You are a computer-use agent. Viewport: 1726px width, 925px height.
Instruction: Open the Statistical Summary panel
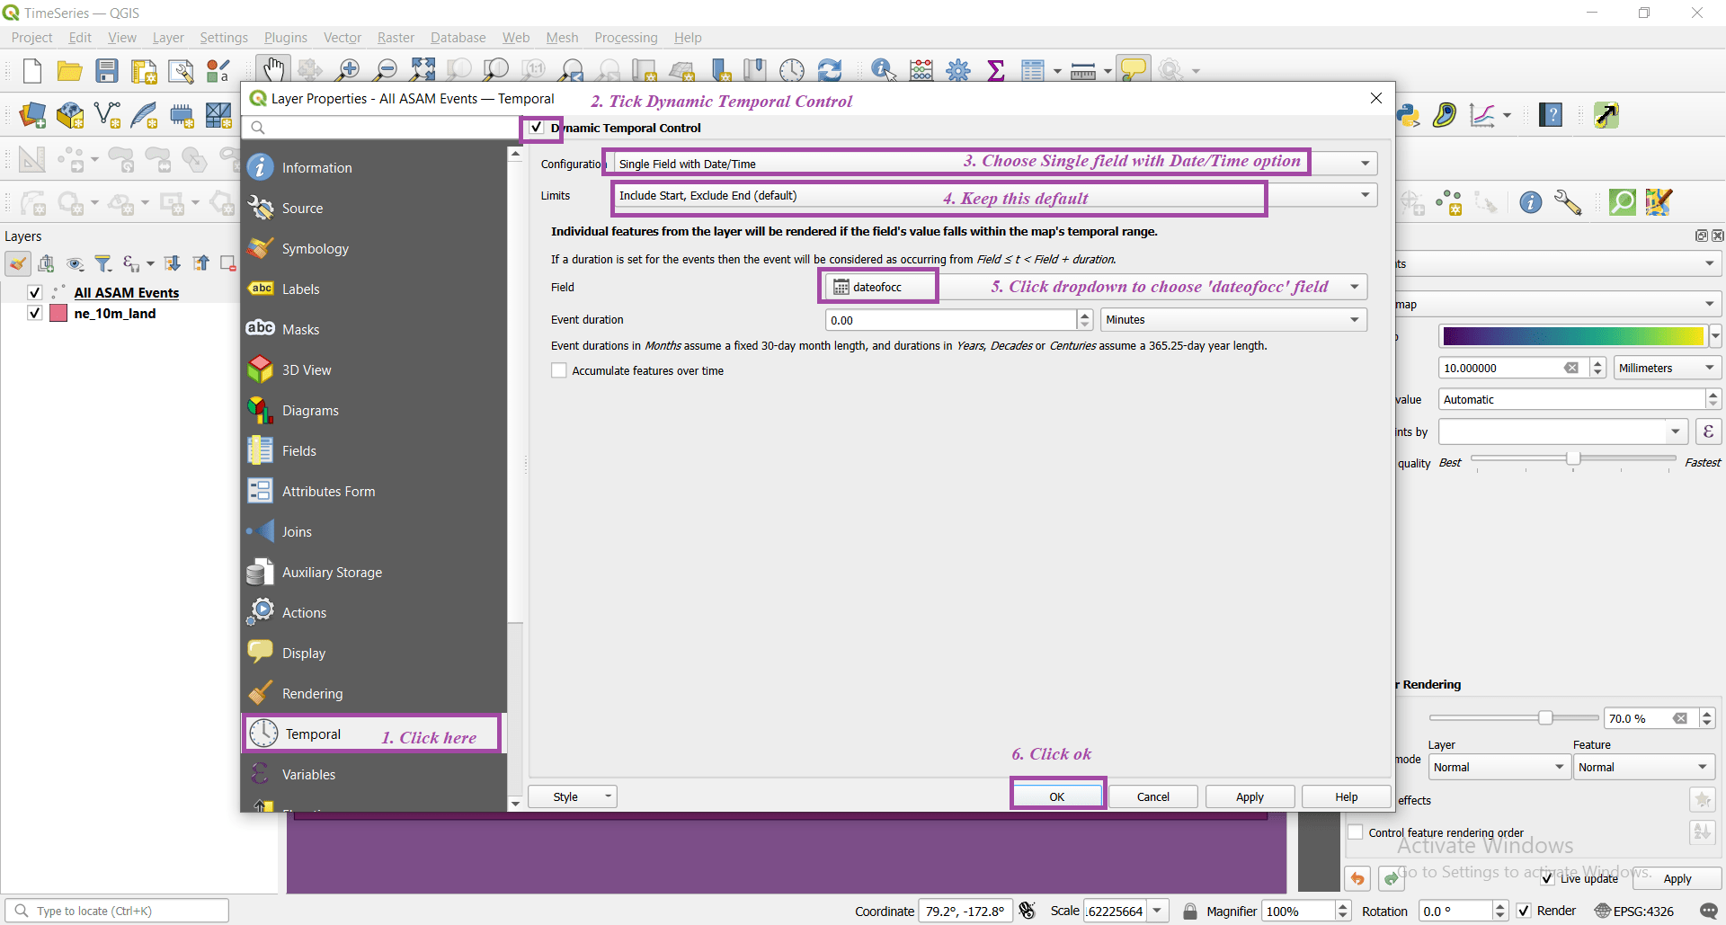tap(995, 69)
